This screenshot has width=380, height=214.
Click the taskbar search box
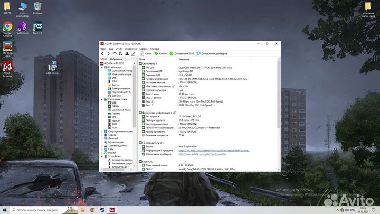coord(44,210)
